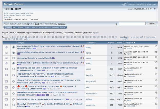The image size is (160, 109).
Task: Open the MEMBERS menu item
Action: point(55,27)
